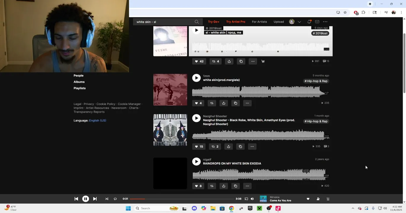
Task: Play the 2019lost white skin track
Action: point(196,30)
